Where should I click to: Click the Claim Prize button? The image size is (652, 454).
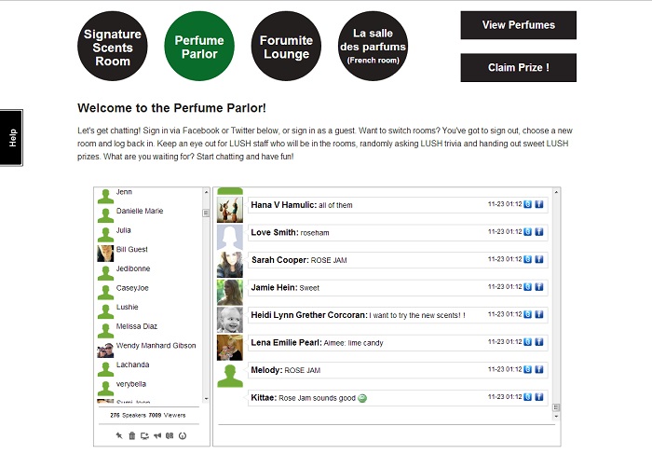[x=518, y=67]
